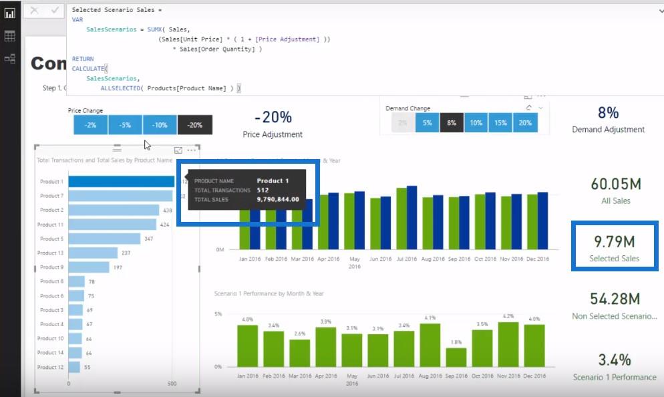Select the 20% demand change button
This screenshot has width=664, height=397.
click(525, 123)
